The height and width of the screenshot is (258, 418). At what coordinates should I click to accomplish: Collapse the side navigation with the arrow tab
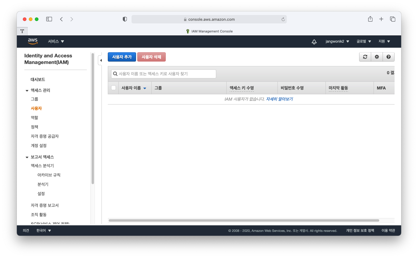[101, 60]
